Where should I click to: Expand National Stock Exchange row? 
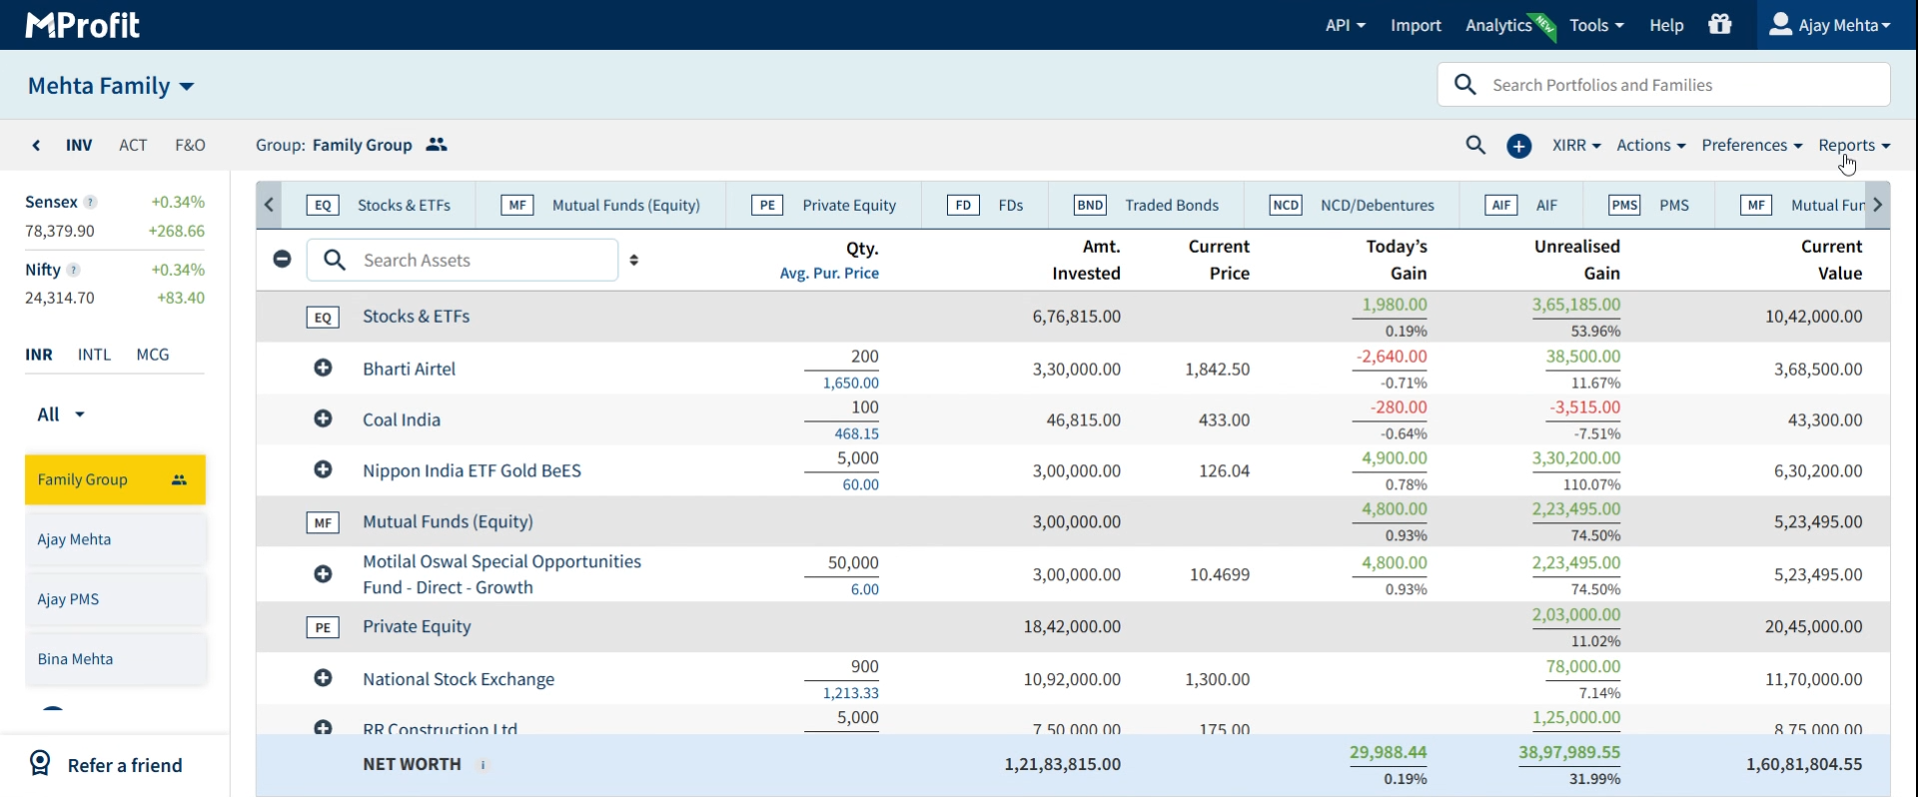(x=323, y=679)
